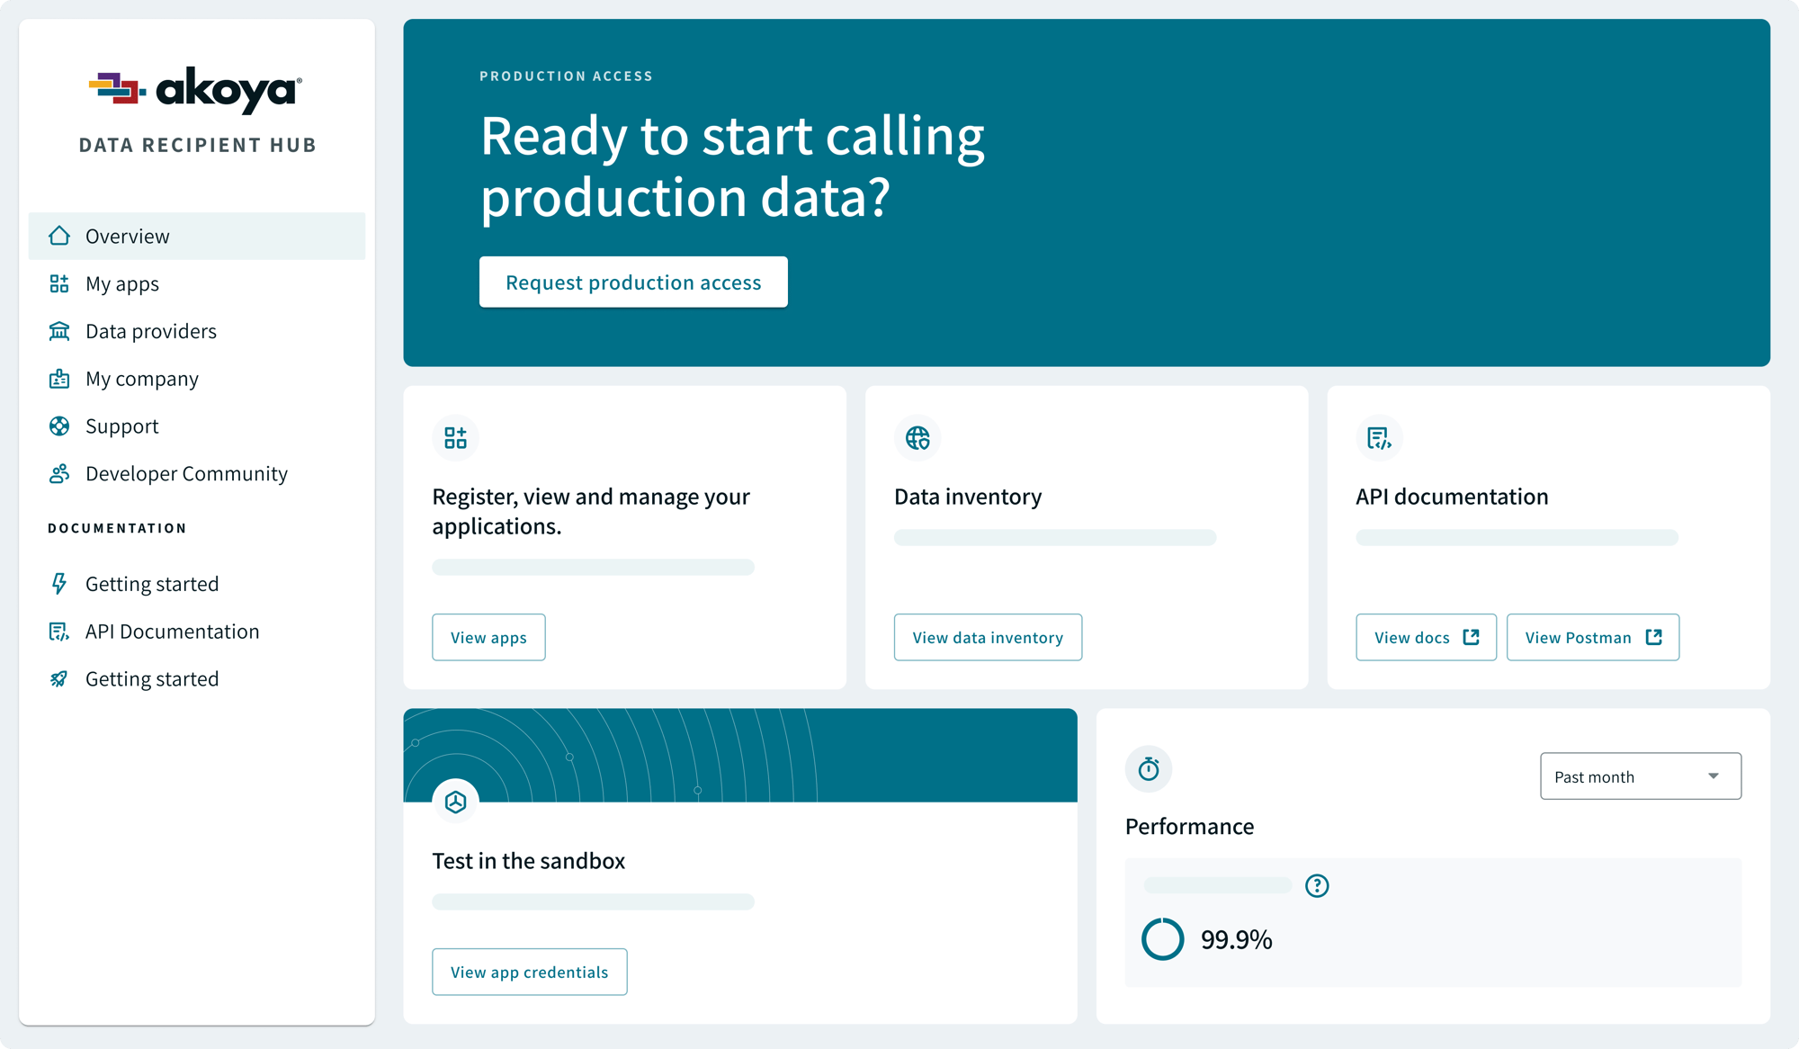Click the Getting Started lightning bolt icon

tap(58, 583)
